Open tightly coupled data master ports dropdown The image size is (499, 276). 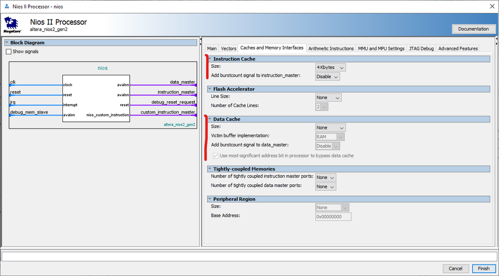(326, 186)
